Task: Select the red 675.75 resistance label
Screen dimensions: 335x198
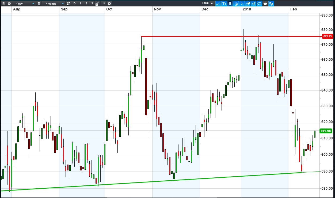Action: point(328,36)
